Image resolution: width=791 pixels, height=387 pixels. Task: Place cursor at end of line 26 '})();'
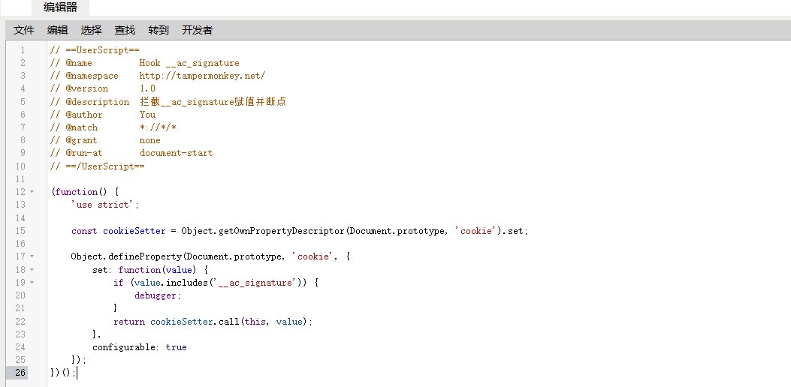click(x=77, y=373)
